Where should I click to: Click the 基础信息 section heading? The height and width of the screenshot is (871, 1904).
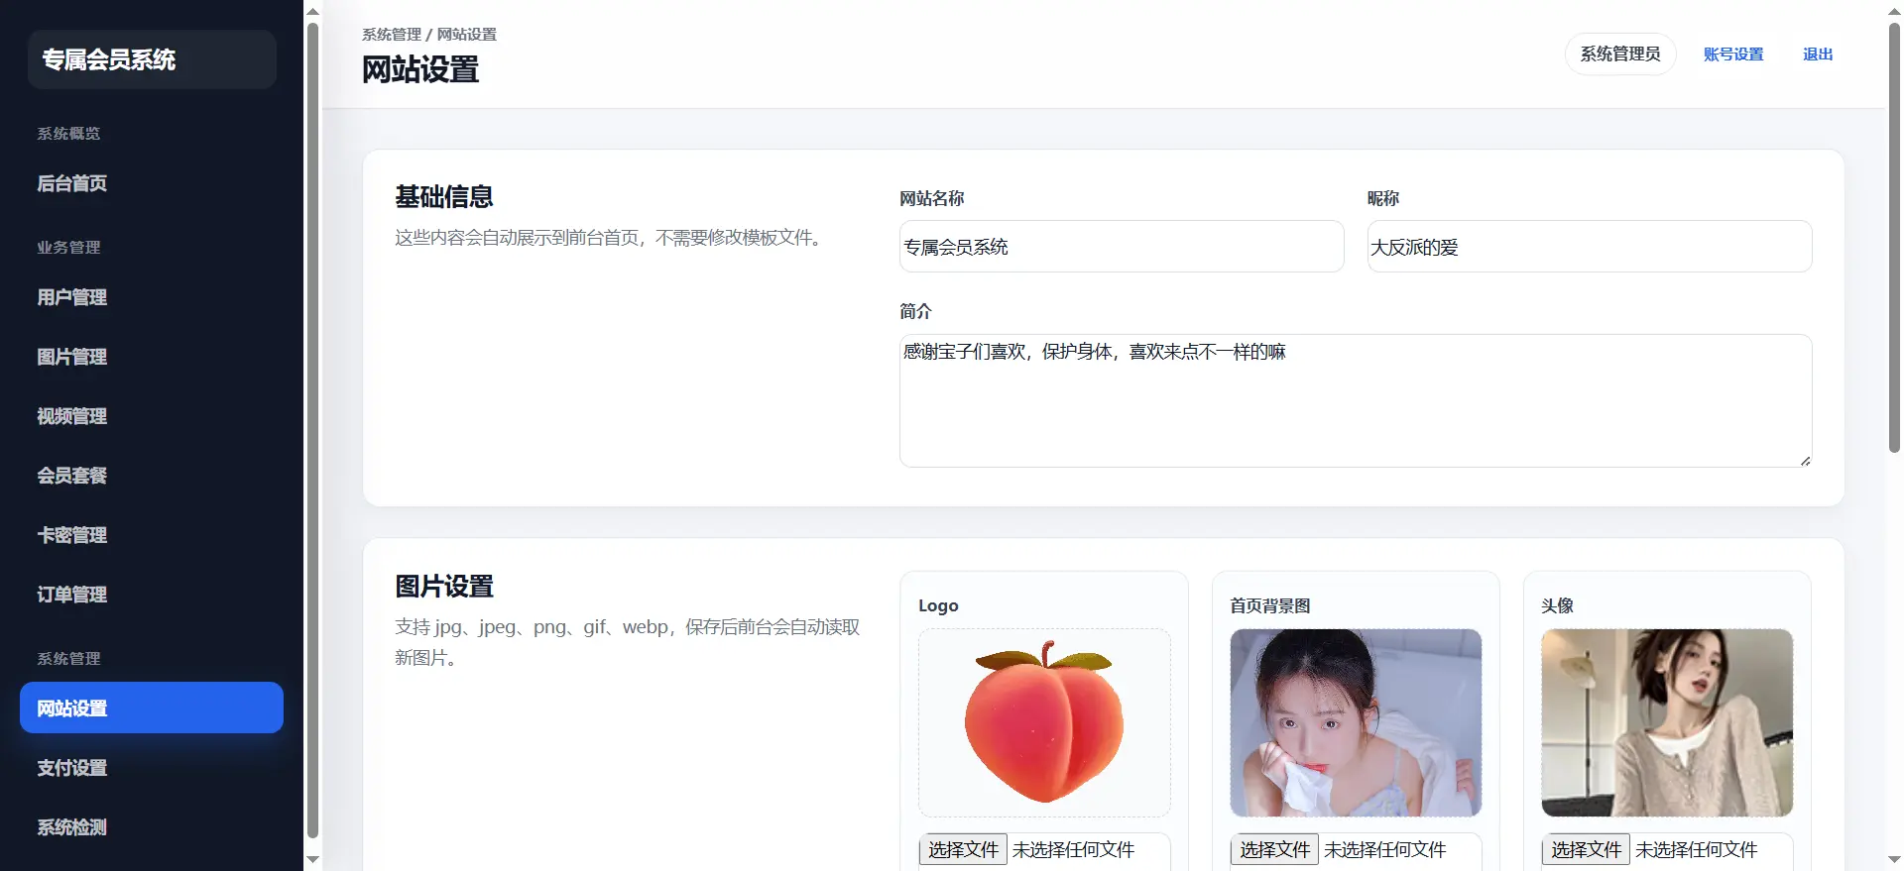(x=444, y=196)
